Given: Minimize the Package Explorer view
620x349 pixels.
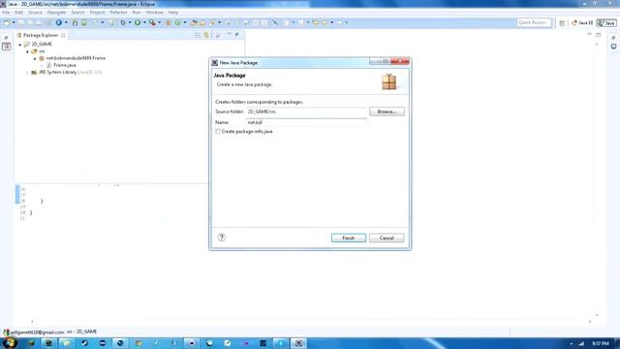Looking at the screenshot, I should coord(229,35).
